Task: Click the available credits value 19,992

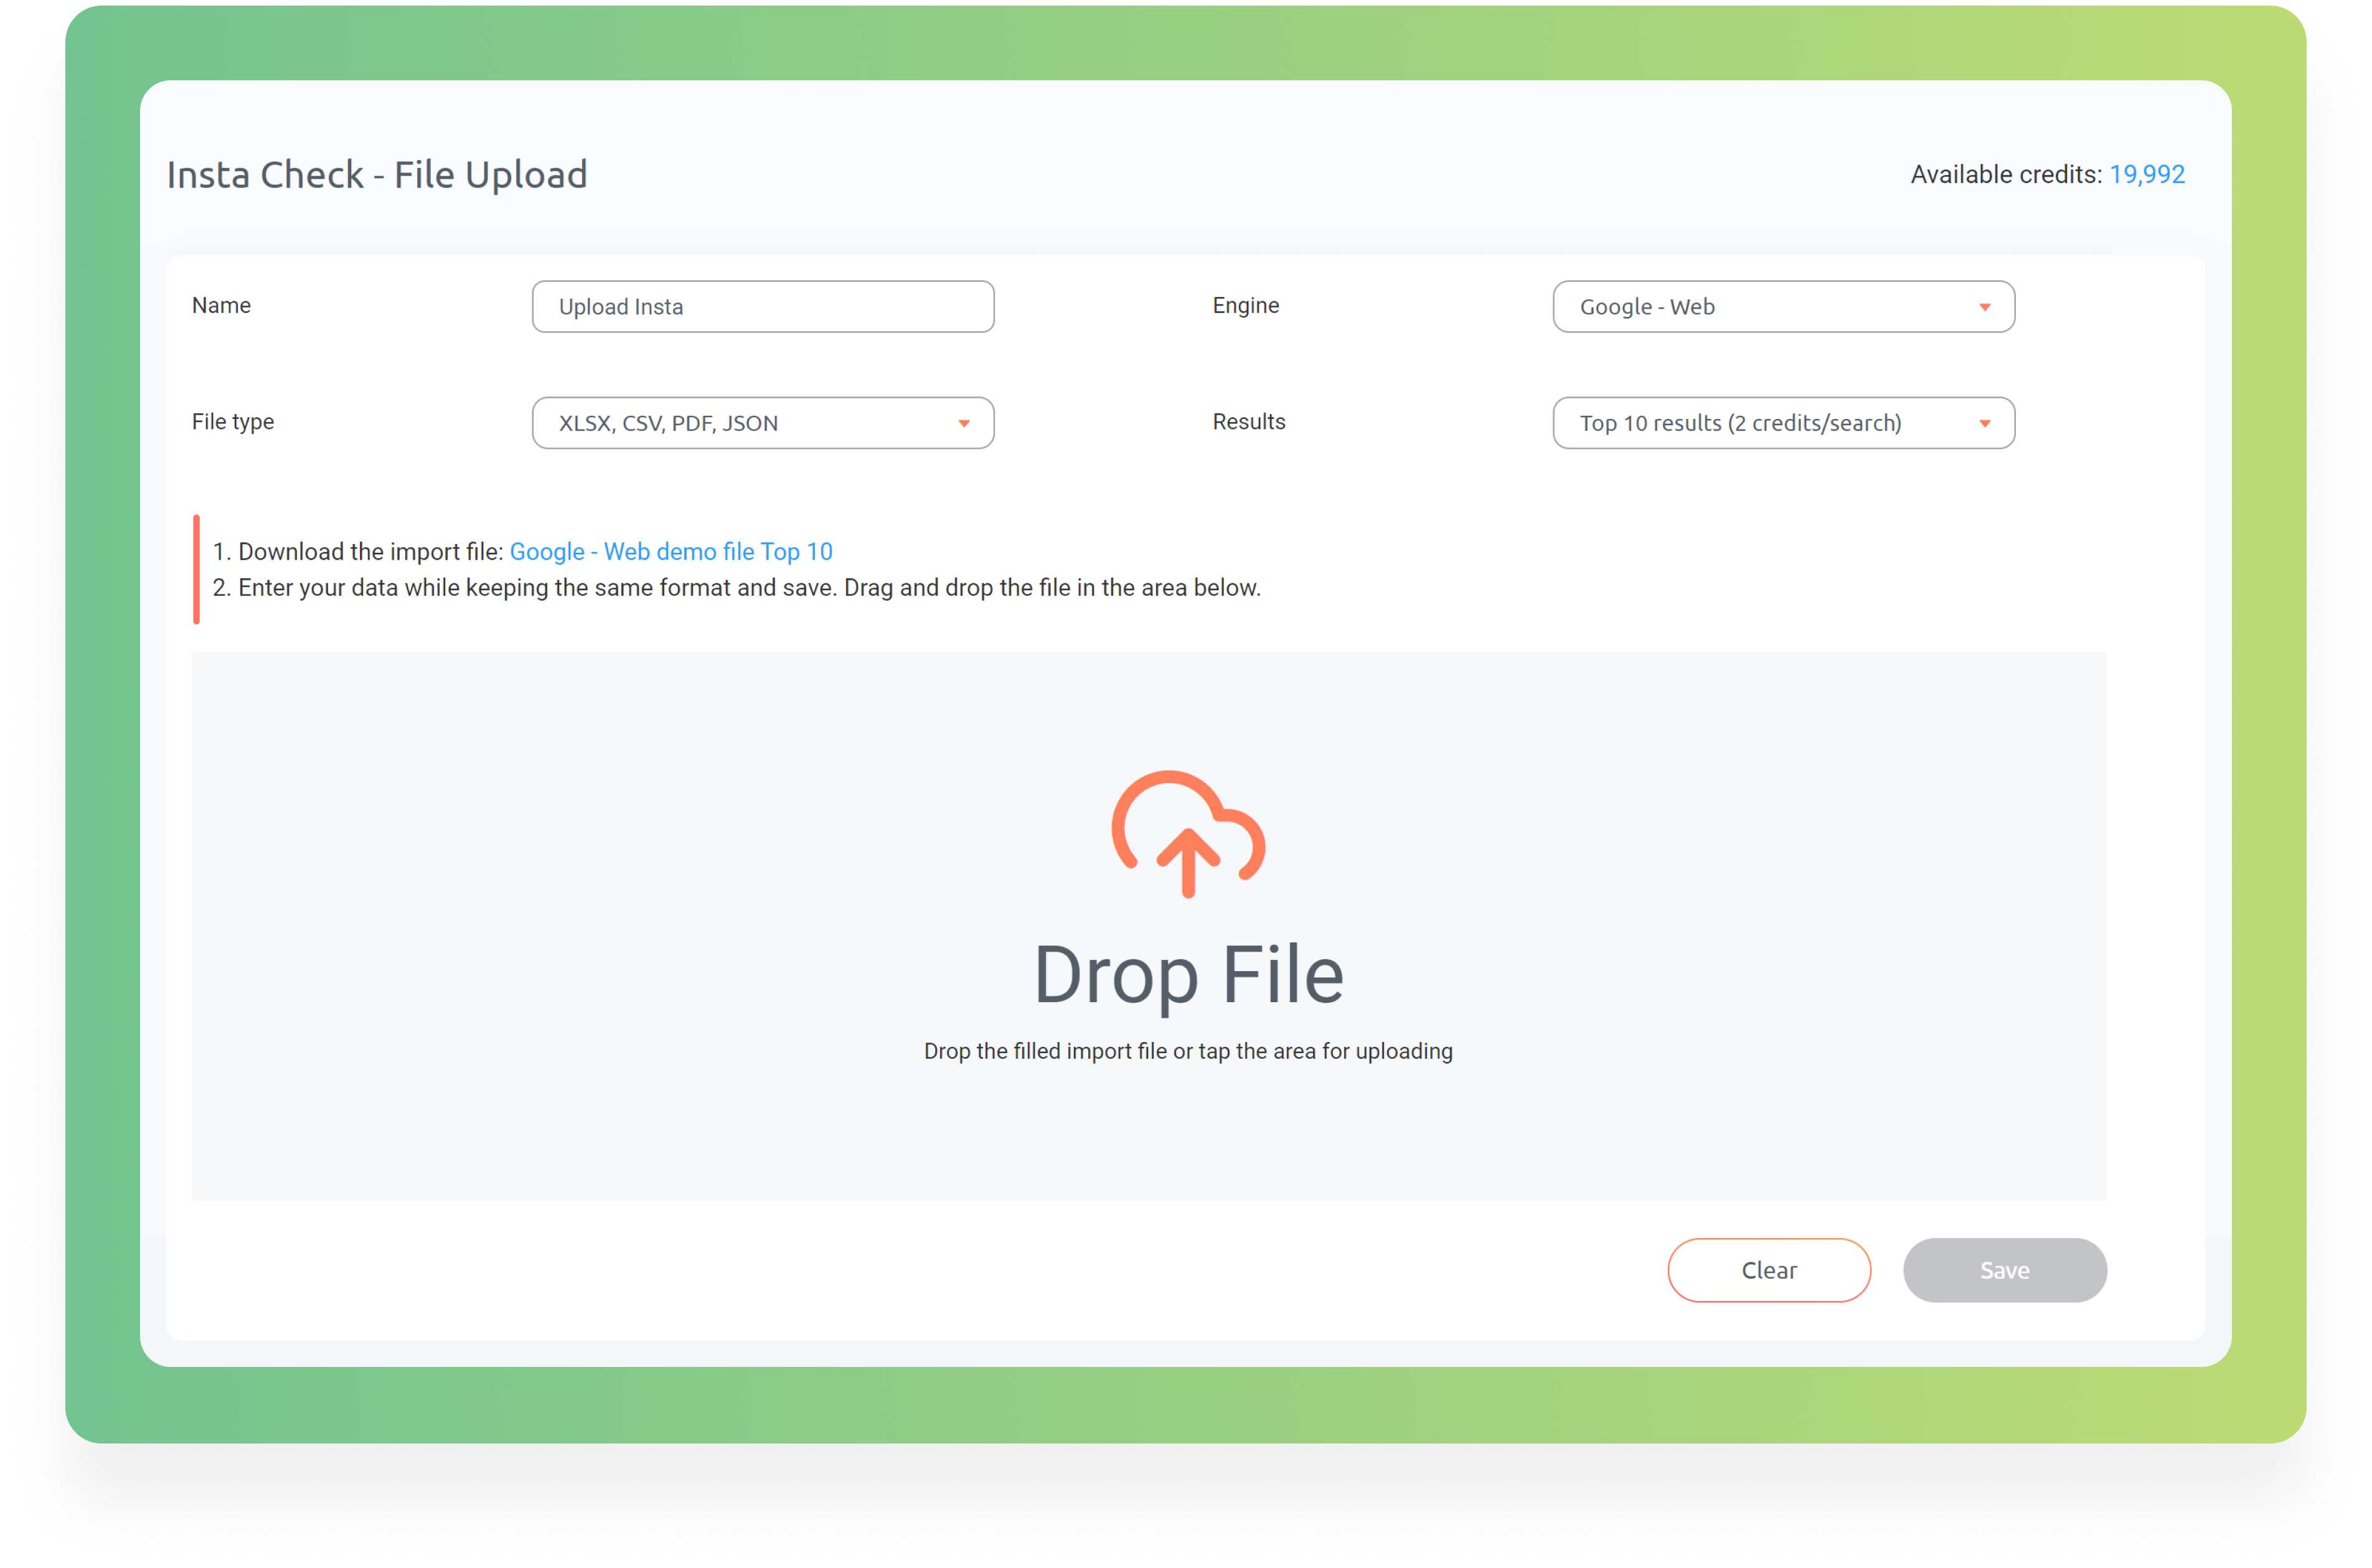Action: (2147, 174)
